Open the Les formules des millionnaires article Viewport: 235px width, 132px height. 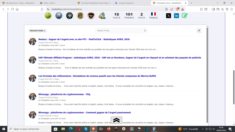(97, 76)
